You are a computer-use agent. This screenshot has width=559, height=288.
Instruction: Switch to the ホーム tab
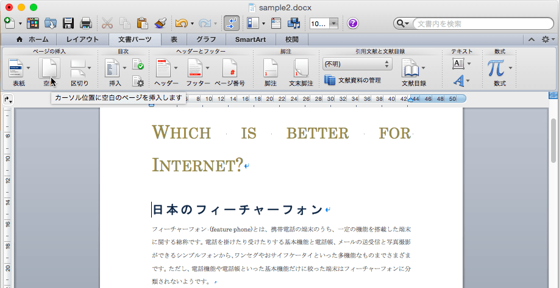tap(32, 39)
